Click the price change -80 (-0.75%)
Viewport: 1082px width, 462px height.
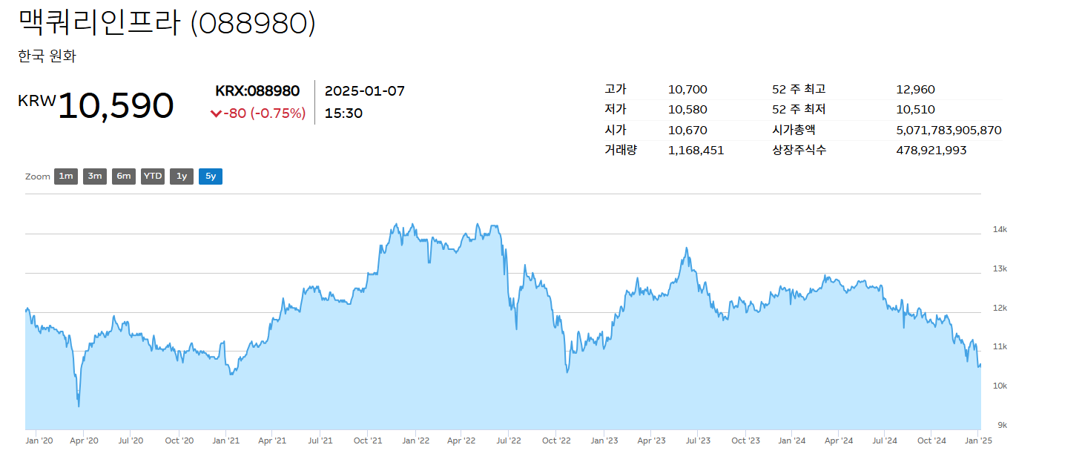tap(265, 113)
